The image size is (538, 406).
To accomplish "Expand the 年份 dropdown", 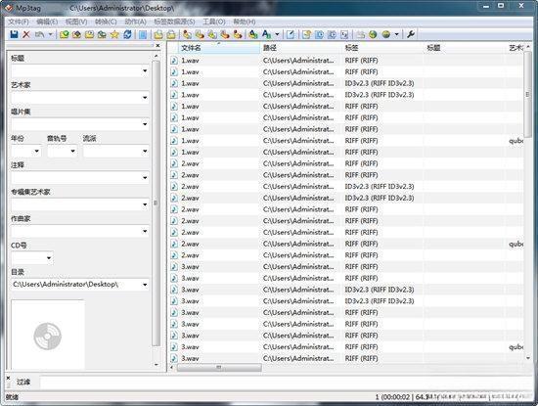I will 37,151.
